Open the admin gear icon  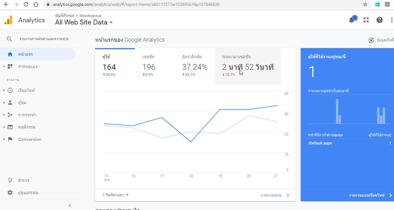pos(10,193)
